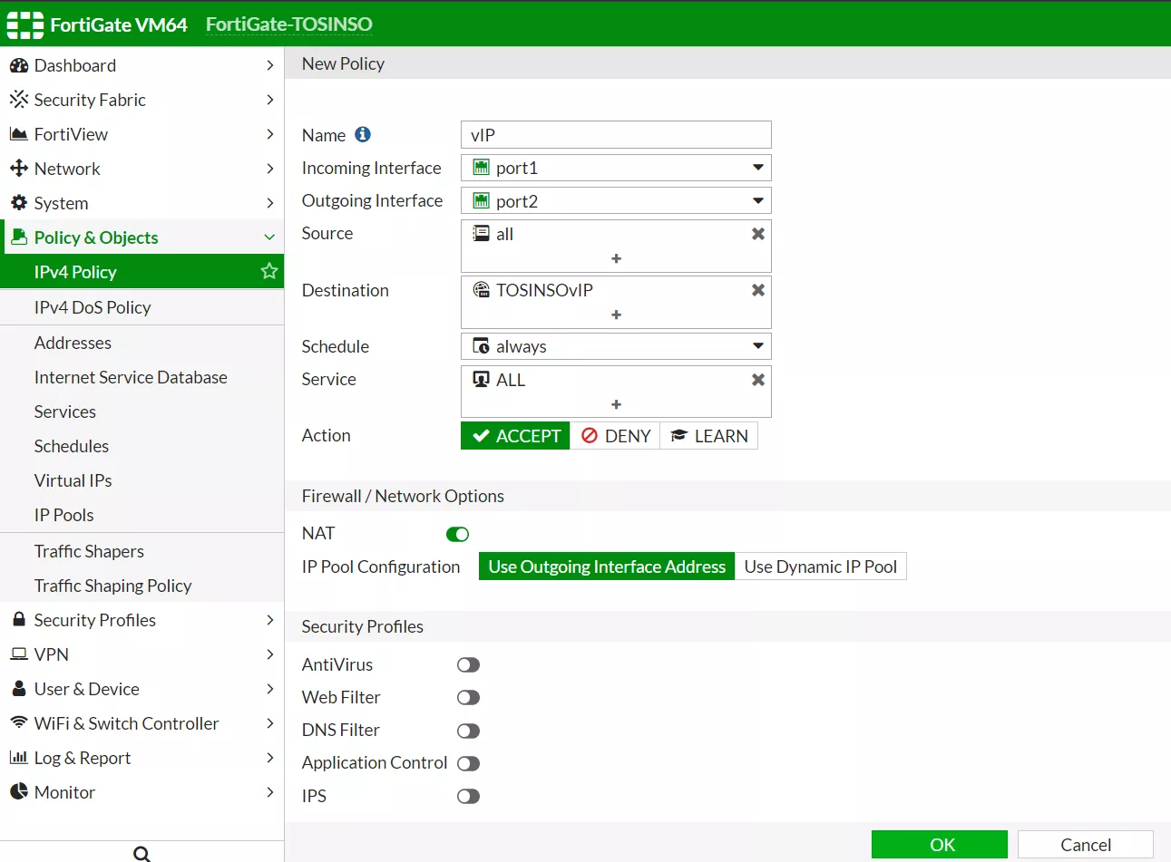Click the Dashboard gauge icon
This screenshot has height=862, width=1171.
(18, 65)
